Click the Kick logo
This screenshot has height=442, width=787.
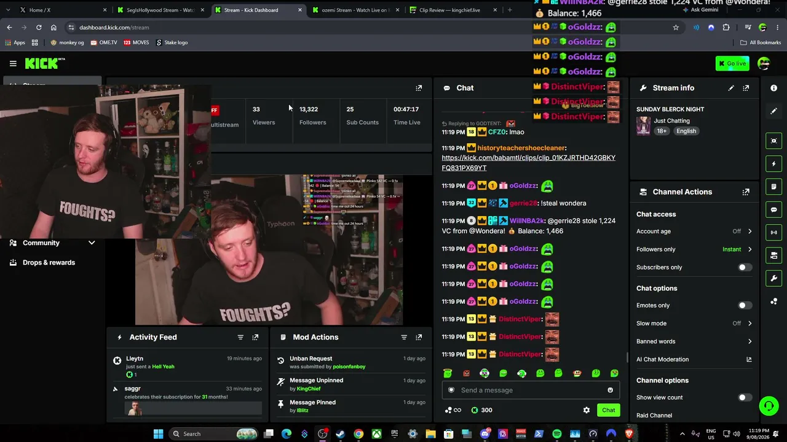coord(45,63)
